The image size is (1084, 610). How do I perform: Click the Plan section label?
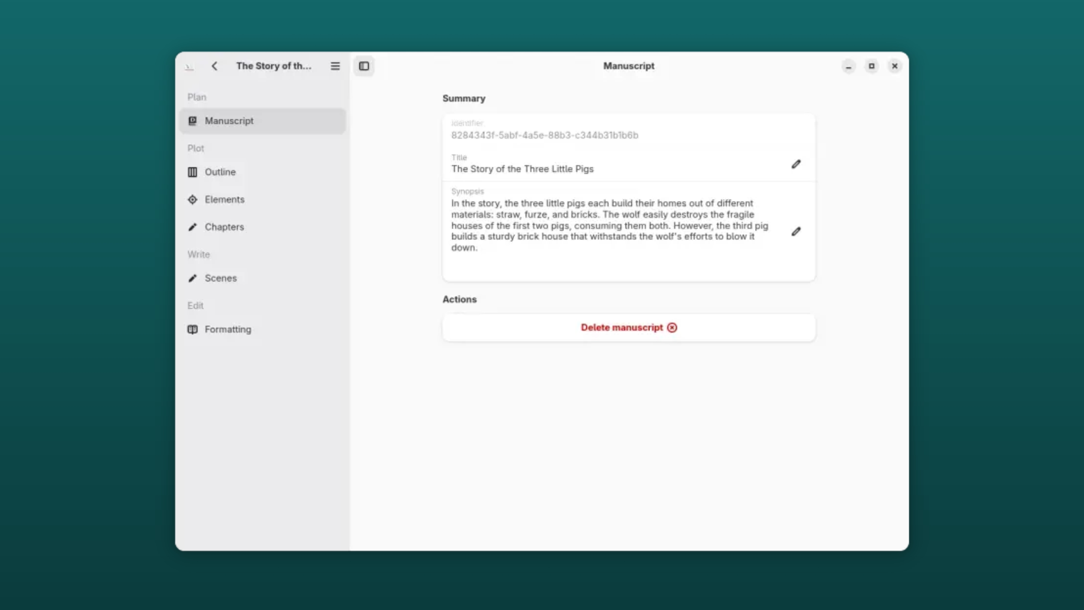click(x=197, y=97)
